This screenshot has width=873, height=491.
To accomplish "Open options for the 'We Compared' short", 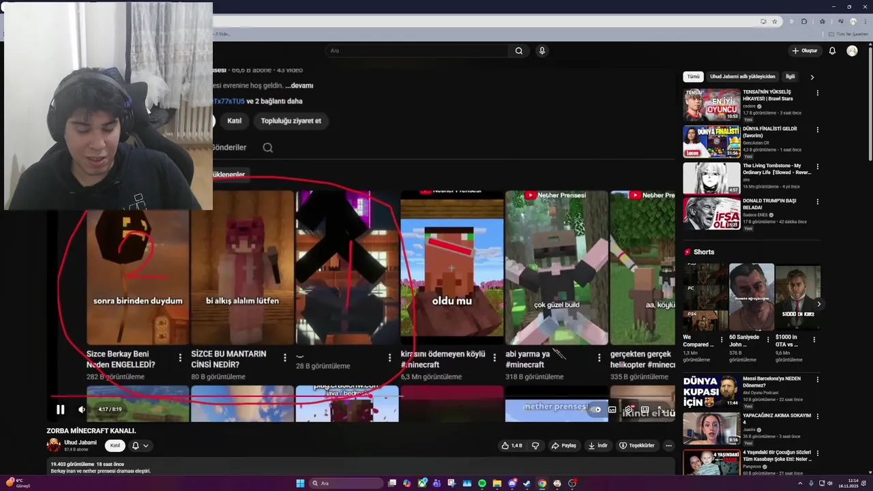I will [722, 339].
